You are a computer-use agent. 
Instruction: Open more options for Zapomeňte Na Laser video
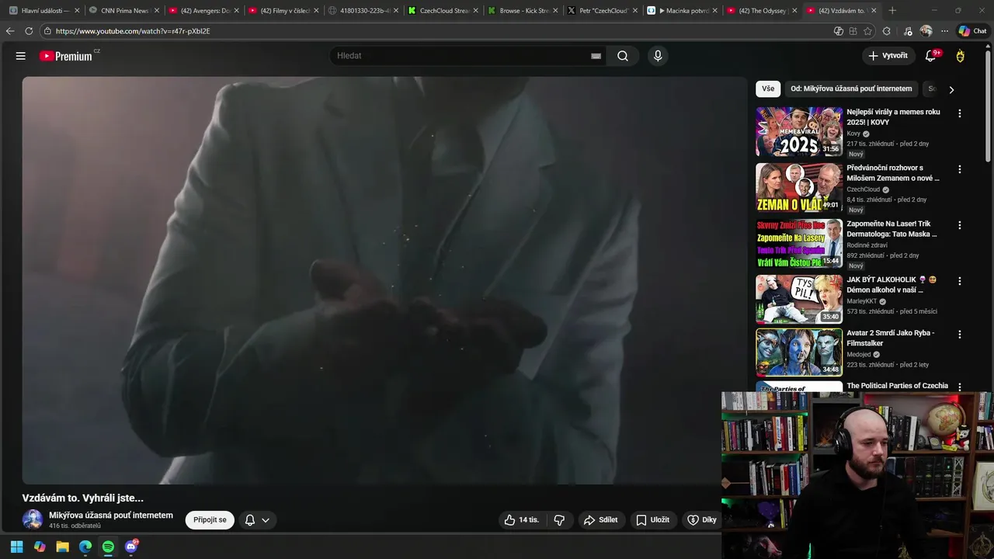[x=959, y=225]
